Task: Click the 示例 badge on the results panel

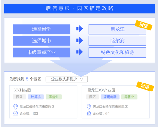Action: tap(145, 86)
